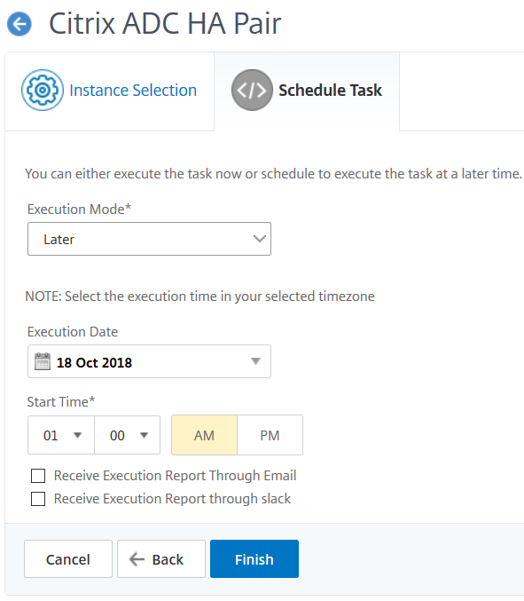Open the hour dropdown showing 01
524x601 pixels.
pos(61,435)
